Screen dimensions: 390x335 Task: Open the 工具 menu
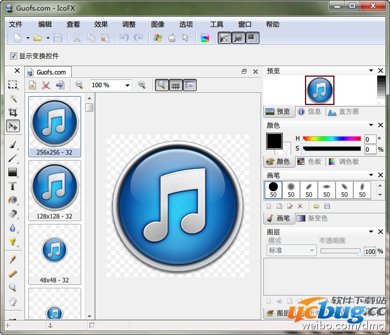[217, 24]
